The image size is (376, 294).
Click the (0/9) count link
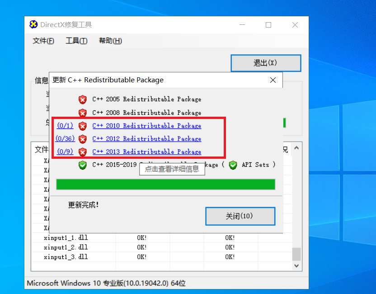65,152
